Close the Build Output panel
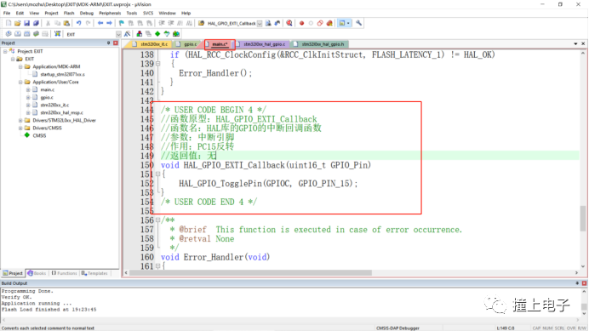The image size is (589, 331). [x=584, y=282]
